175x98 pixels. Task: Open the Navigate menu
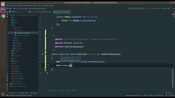(20, 5)
